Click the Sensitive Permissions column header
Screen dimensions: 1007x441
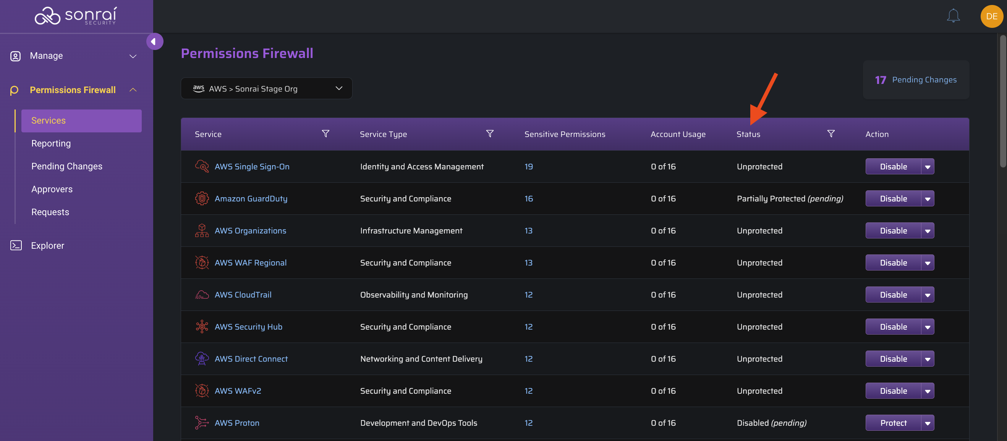point(565,134)
